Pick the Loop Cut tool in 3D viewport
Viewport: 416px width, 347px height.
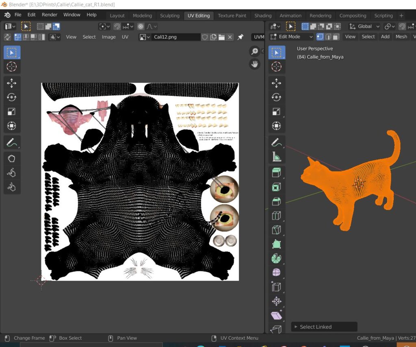(276, 215)
